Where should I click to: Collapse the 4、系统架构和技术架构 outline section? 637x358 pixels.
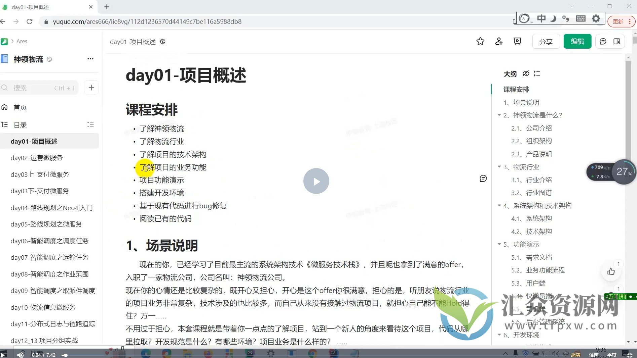(x=499, y=205)
